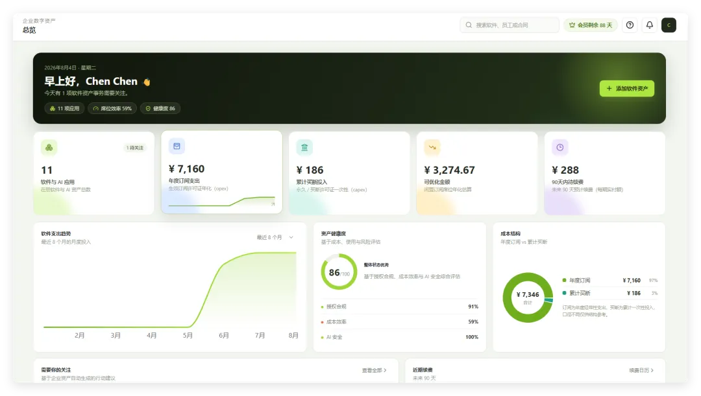Open the 查看全部 link
Image resolution: width=701 pixels, height=396 pixels.
click(x=375, y=370)
